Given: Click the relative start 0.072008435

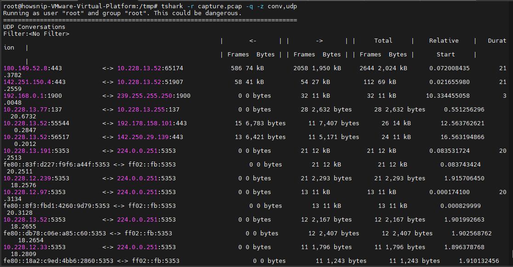Looking at the screenshot, I should [450, 68].
